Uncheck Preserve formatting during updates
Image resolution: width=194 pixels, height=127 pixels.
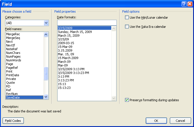pyautogui.click(x=127, y=100)
